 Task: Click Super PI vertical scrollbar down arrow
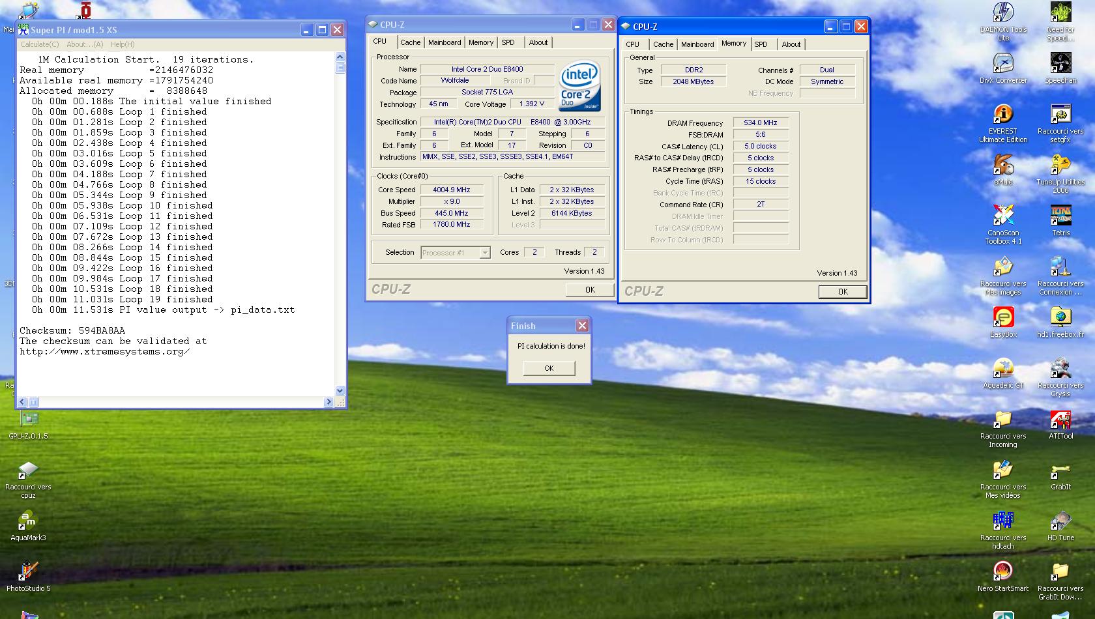pyautogui.click(x=340, y=391)
